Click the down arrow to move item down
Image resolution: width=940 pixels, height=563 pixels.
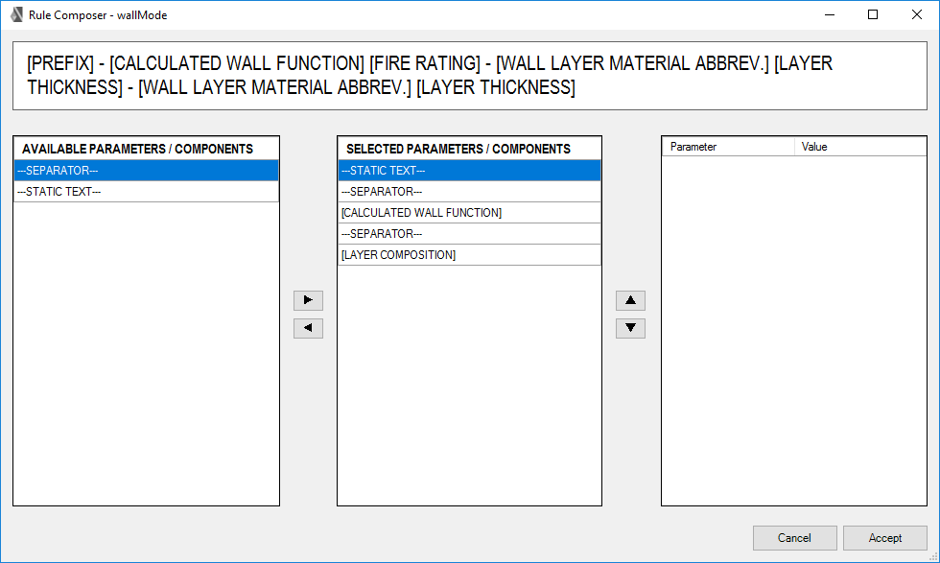pos(630,327)
